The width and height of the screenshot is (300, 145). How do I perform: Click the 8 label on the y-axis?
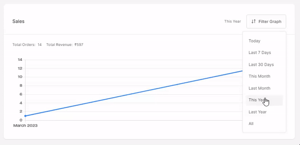21,86
